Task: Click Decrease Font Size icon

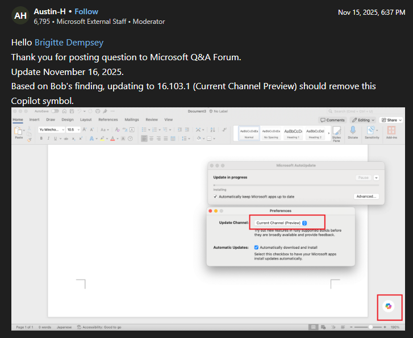Action: point(92,130)
